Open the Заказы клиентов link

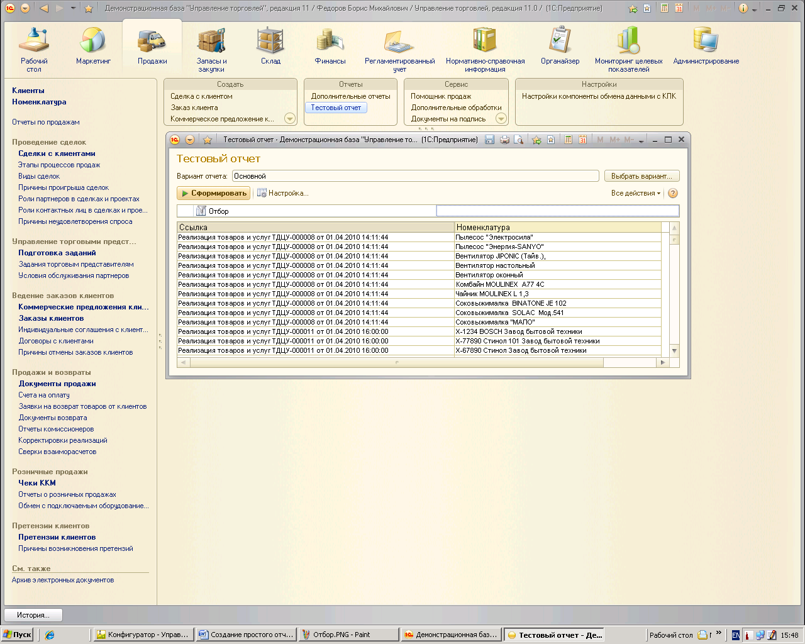[x=51, y=318]
